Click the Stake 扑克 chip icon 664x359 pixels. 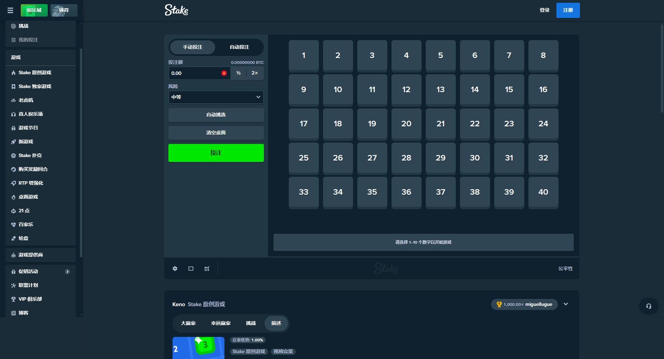[13, 155]
